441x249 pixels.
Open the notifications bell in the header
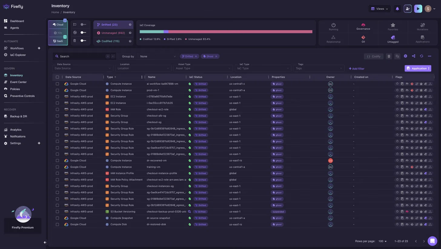click(397, 9)
